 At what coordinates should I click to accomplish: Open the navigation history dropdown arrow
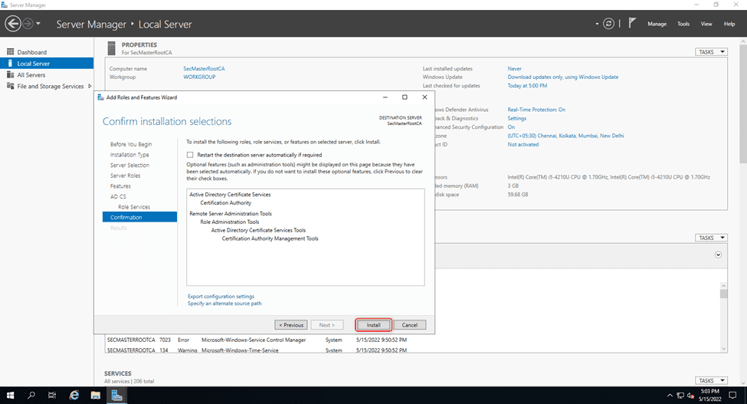coord(38,23)
